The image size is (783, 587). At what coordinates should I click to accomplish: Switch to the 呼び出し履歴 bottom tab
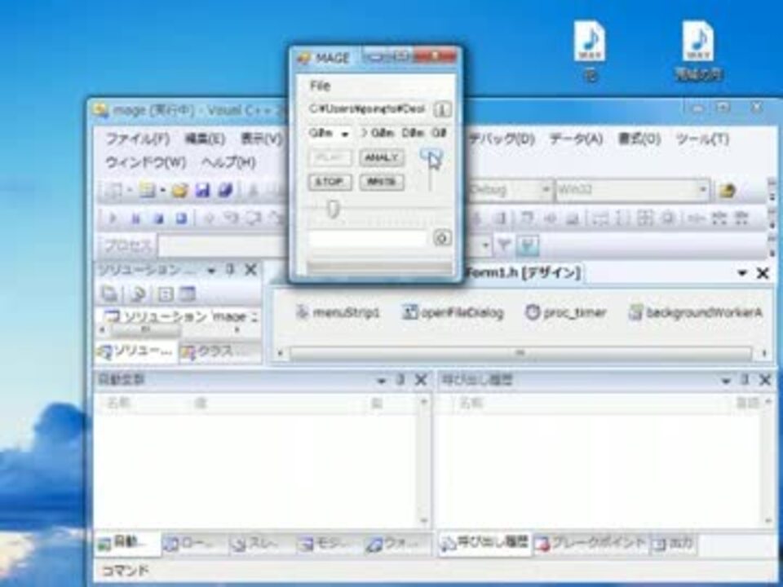pos(484,543)
